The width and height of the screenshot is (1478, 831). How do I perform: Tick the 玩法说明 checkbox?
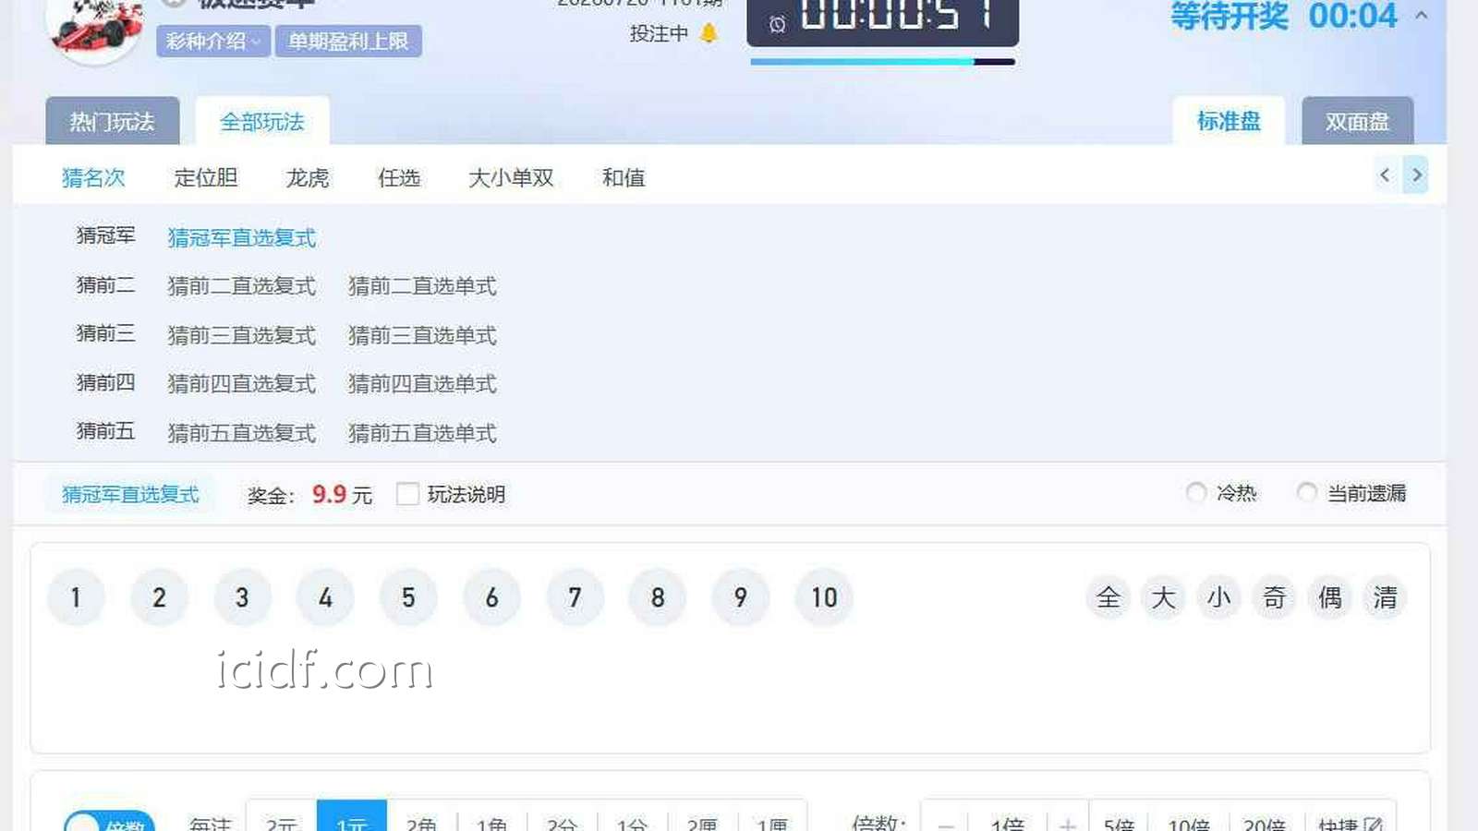click(x=407, y=494)
